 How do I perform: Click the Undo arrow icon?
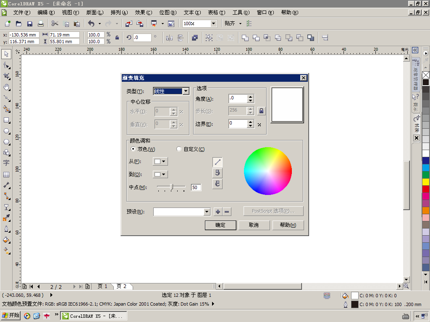[x=91, y=23]
